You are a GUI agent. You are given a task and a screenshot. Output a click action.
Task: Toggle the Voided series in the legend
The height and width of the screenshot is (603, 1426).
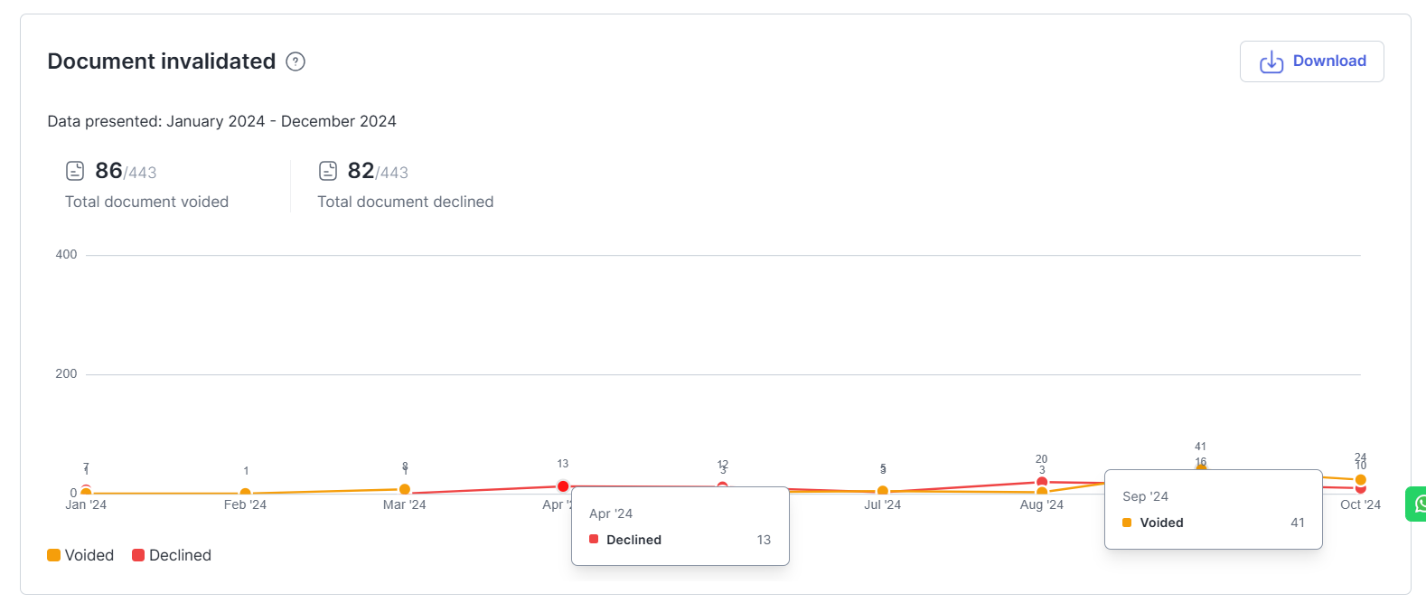click(80, 555)
